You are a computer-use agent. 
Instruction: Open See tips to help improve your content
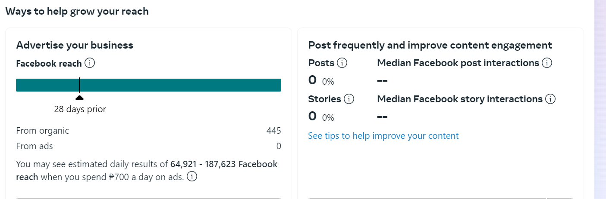[383, 136]
